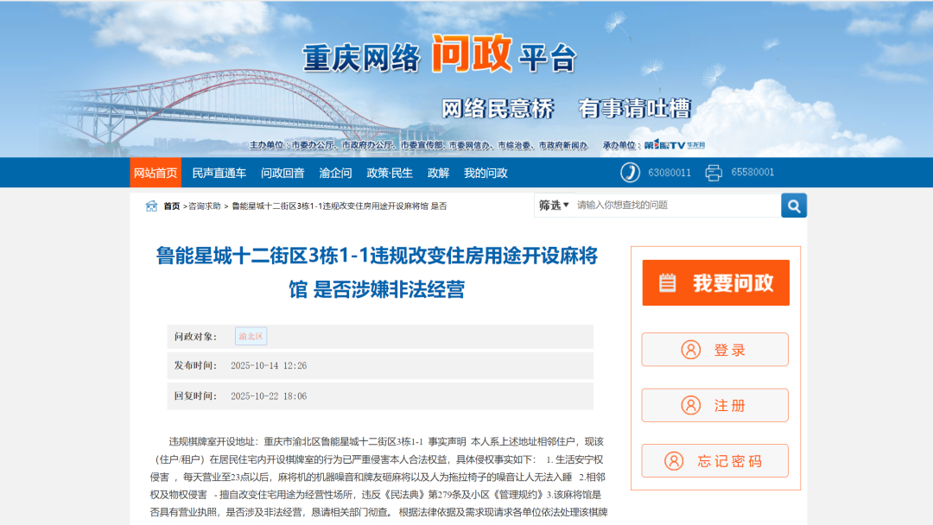Click the 网站首页 highlighted tab

155,172
